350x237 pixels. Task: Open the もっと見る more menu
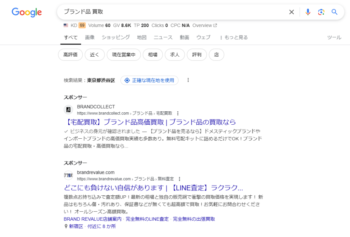[x=233, y=38]
